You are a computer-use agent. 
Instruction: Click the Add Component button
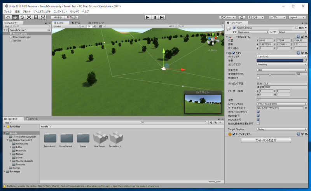tap(266, 140)
